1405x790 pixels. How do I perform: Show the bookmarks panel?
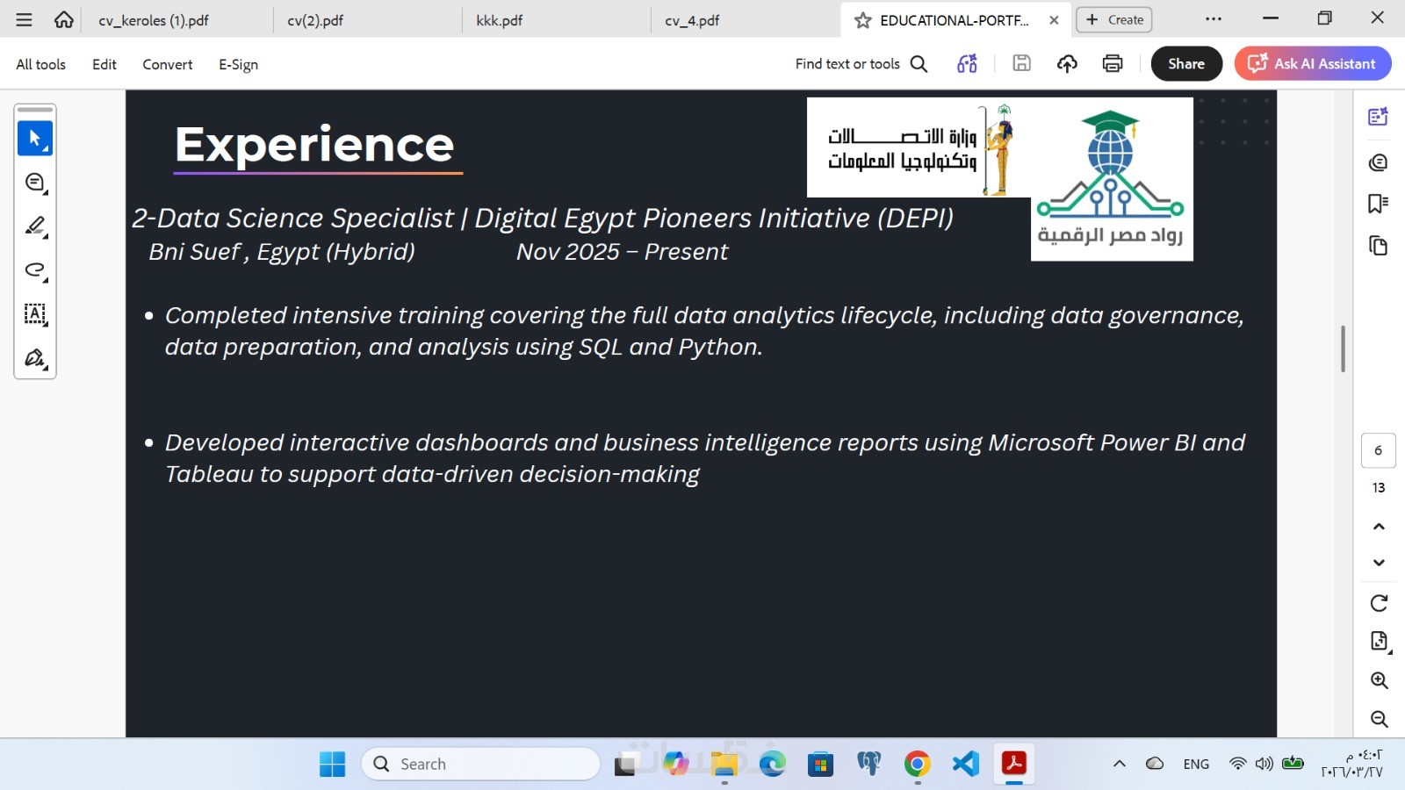point(1378,204)
